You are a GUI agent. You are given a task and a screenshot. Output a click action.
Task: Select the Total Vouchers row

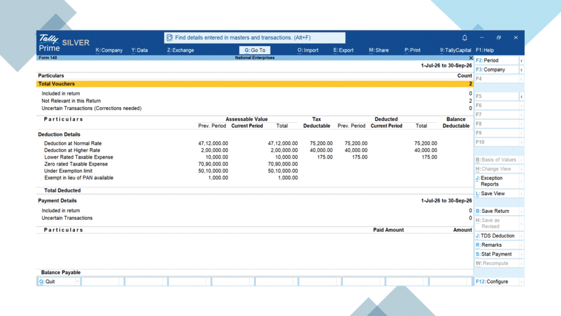(x=255, y=84)
